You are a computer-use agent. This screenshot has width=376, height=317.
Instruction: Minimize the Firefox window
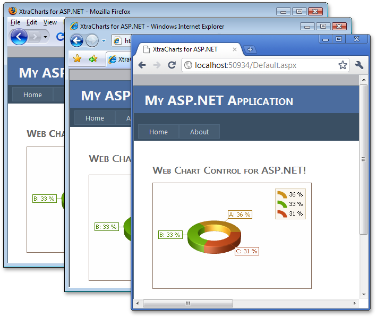tap(283, 11)
